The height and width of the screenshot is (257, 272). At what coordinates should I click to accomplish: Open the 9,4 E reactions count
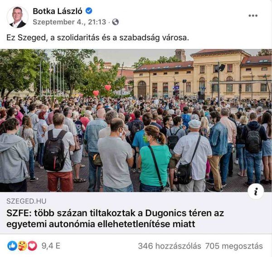point(51,246)
